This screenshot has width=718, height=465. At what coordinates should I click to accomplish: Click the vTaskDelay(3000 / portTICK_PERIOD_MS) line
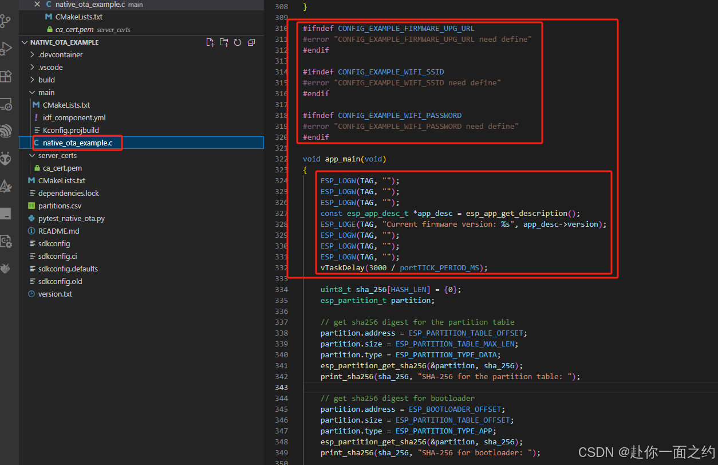(x=404, y=268)
